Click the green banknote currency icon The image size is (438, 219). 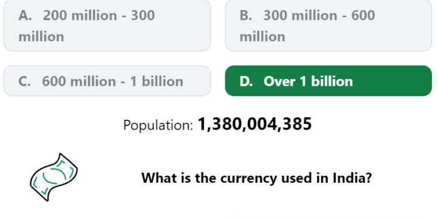[x=54, y=177]
